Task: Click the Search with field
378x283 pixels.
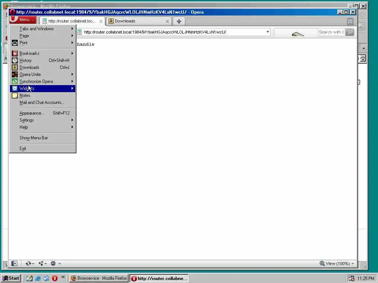Action: tap(331, 32)
